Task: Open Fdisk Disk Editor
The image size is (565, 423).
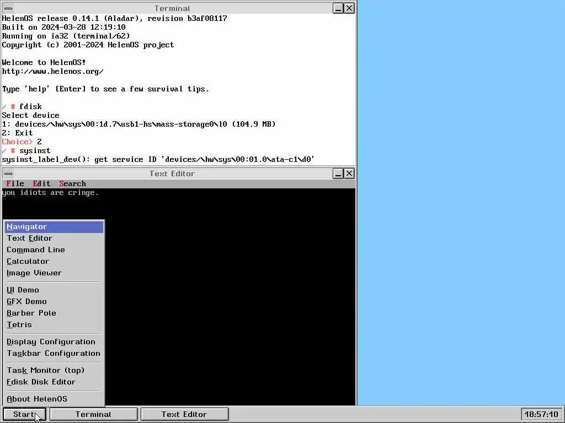Action: click(x=54, y=382)
